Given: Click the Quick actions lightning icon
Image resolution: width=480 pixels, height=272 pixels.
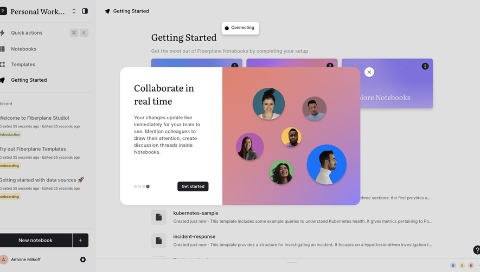Looking at the screenshot, I should pos(2,33).
